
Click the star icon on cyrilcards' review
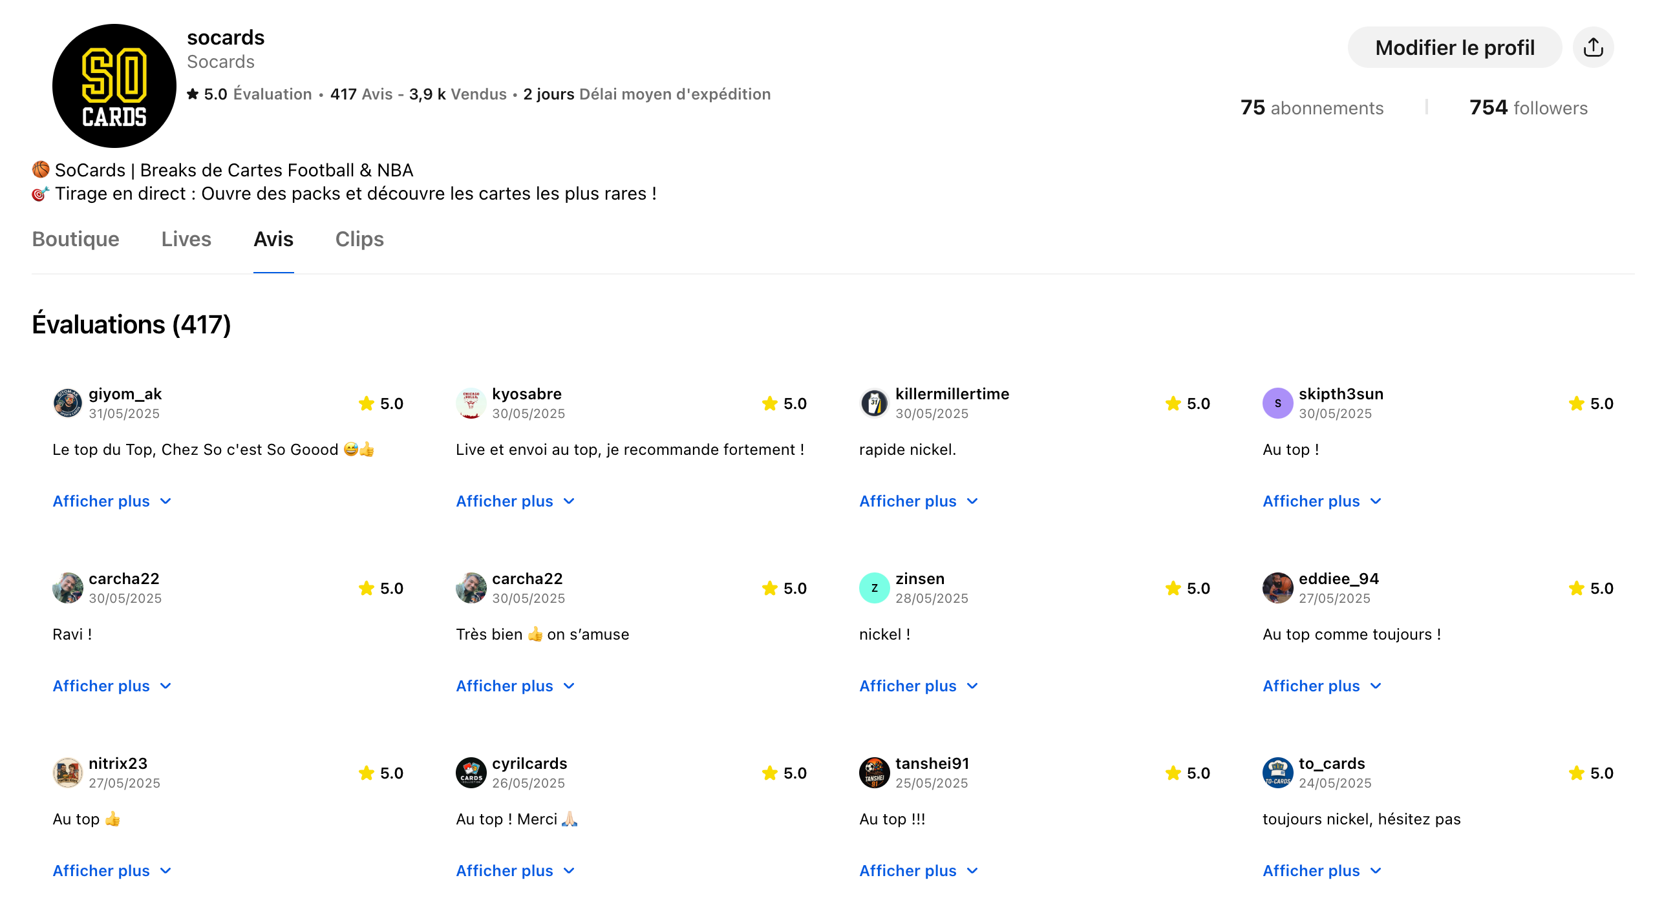pyautogui.click(x=770, y=773)
